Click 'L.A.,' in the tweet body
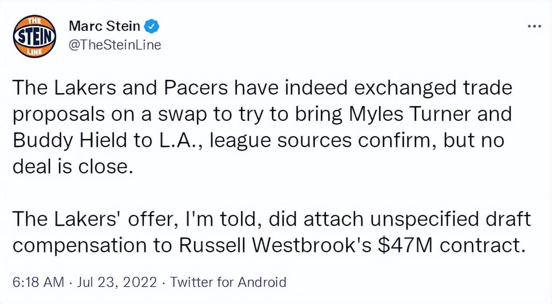 pyautogui.click(x=177, y=141)
